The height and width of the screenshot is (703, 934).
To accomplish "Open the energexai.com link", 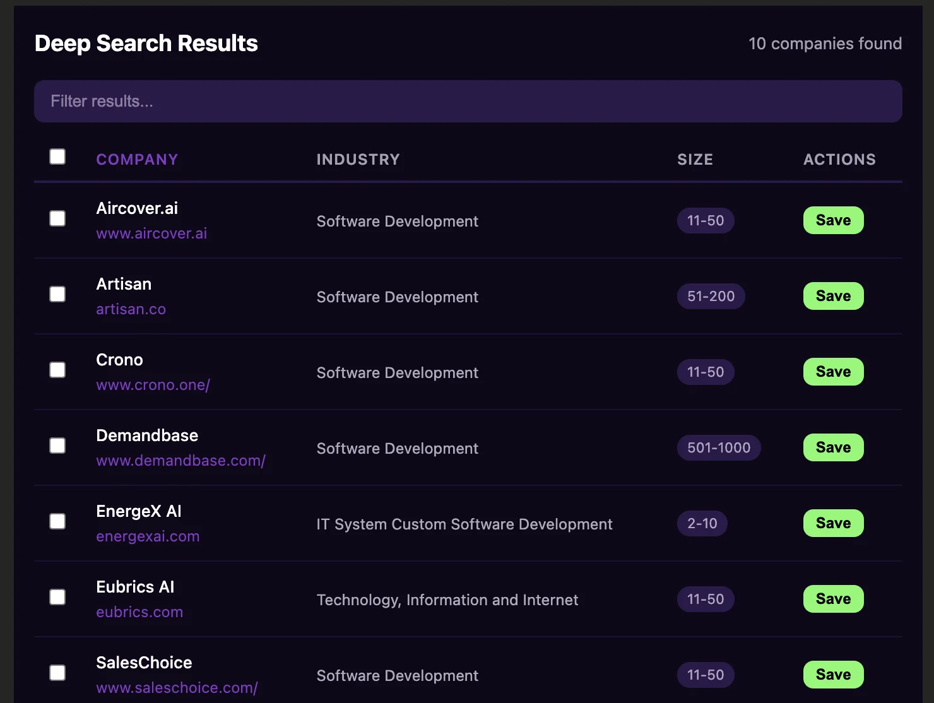I will (148, 536).
